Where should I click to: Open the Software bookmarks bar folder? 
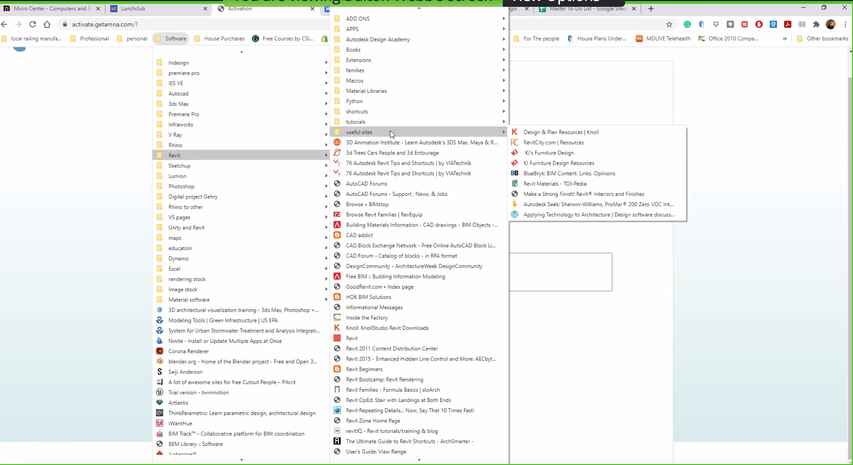pos(171,39)
